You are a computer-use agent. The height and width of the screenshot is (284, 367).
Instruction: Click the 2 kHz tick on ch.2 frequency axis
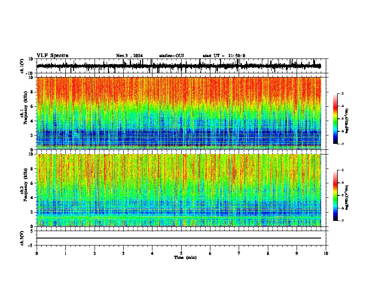point(32,212)
